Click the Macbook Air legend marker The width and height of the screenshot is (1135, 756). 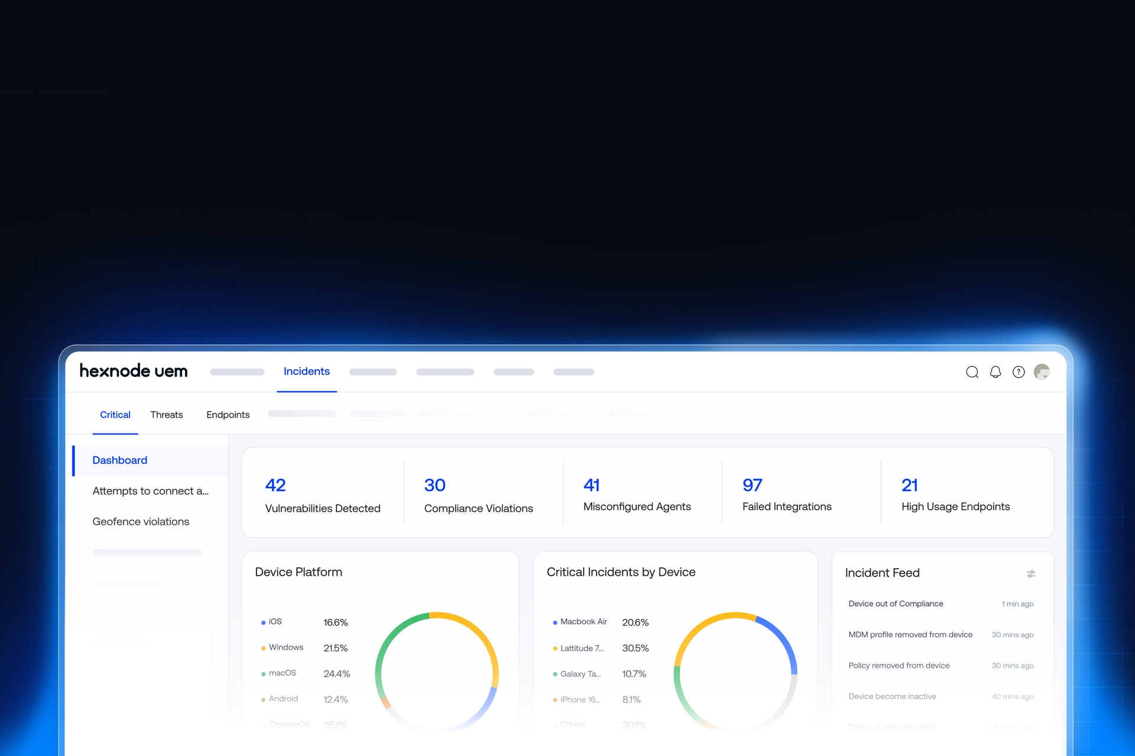(x=554, y=622)
